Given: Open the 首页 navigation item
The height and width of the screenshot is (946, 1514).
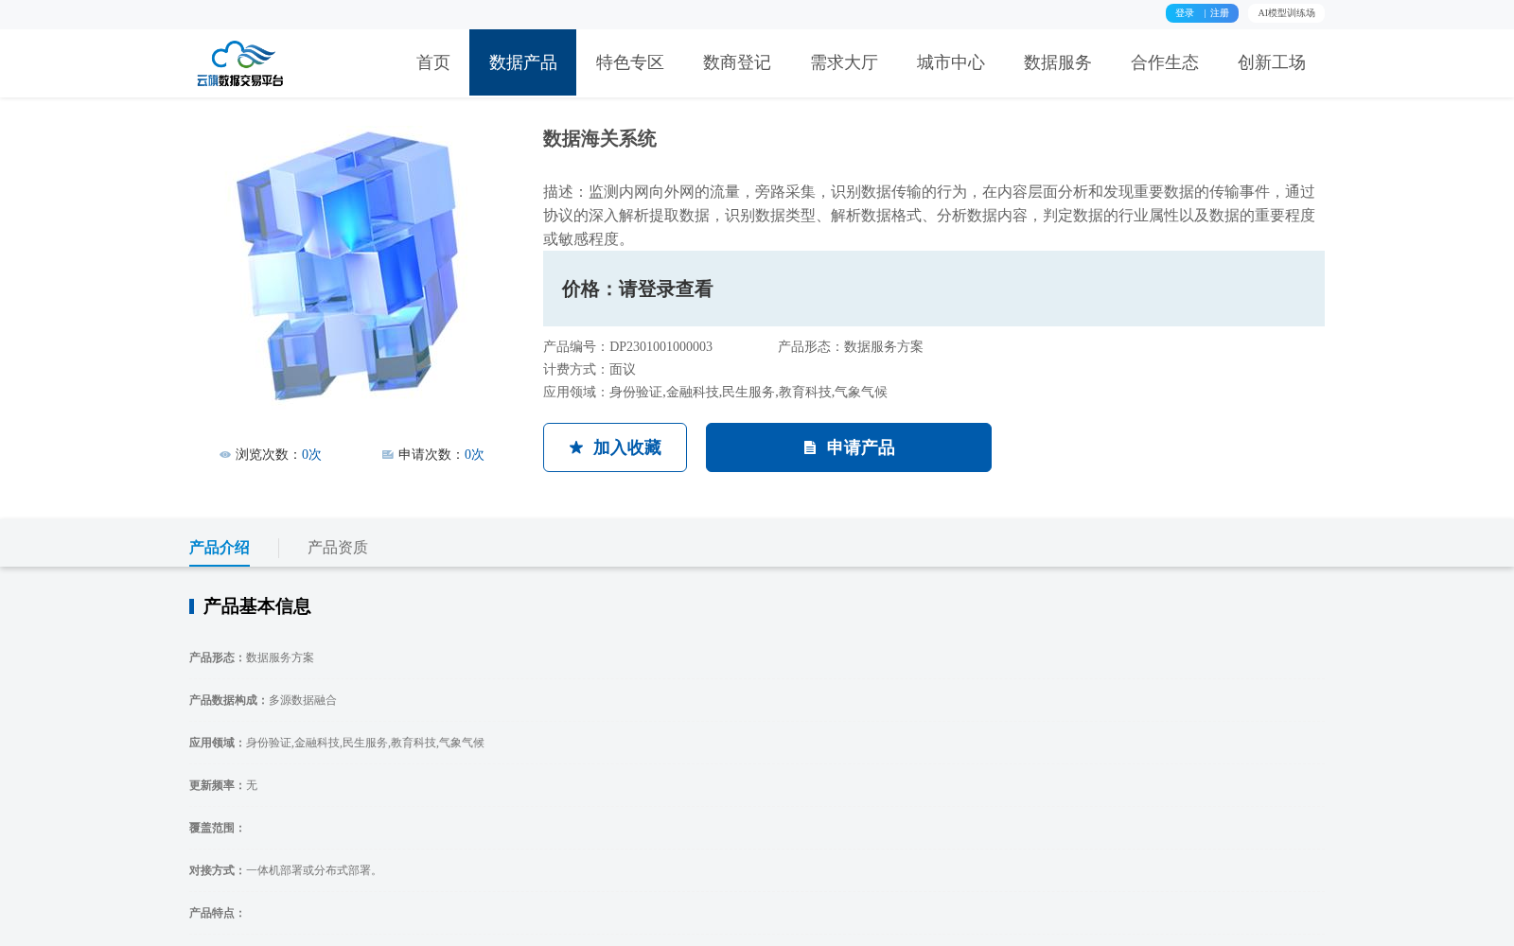Looking at the screenshot, I should 433,62.
